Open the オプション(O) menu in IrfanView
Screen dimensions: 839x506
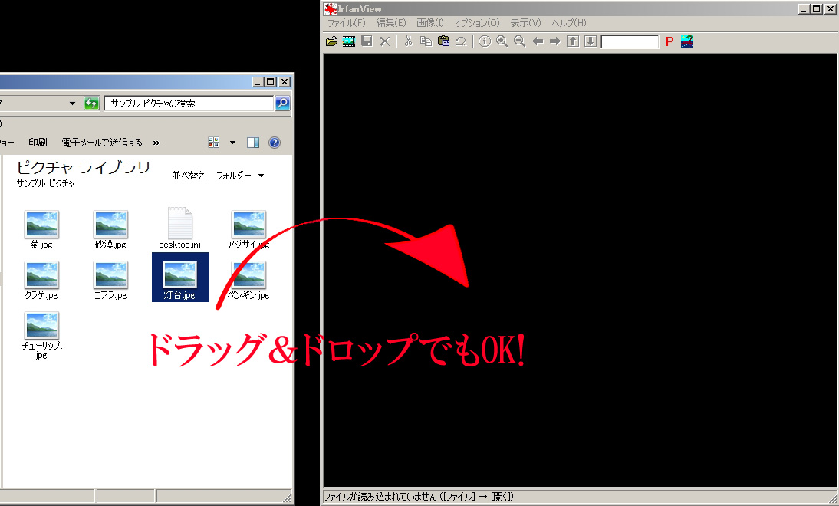click(477, 22)
